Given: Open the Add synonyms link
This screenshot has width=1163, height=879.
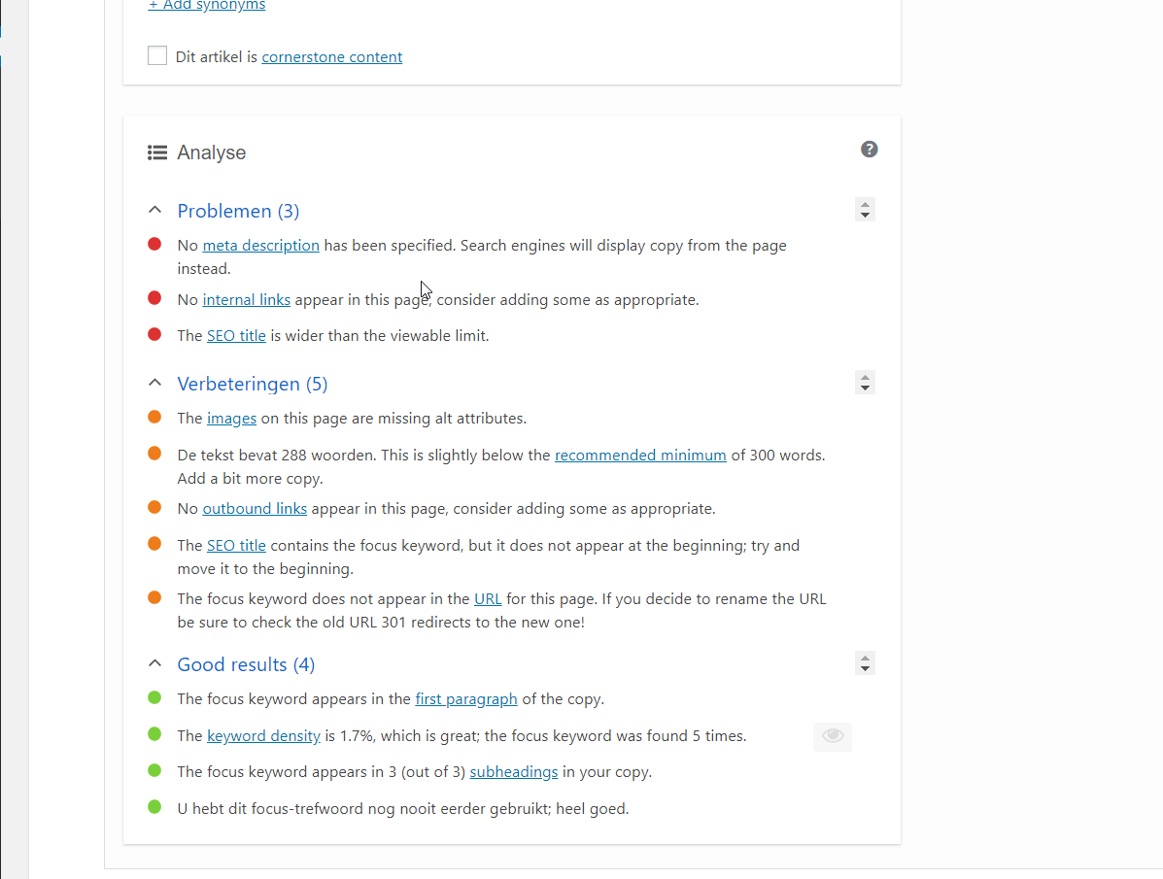Looking at the screenshot, I should point(206,5).
